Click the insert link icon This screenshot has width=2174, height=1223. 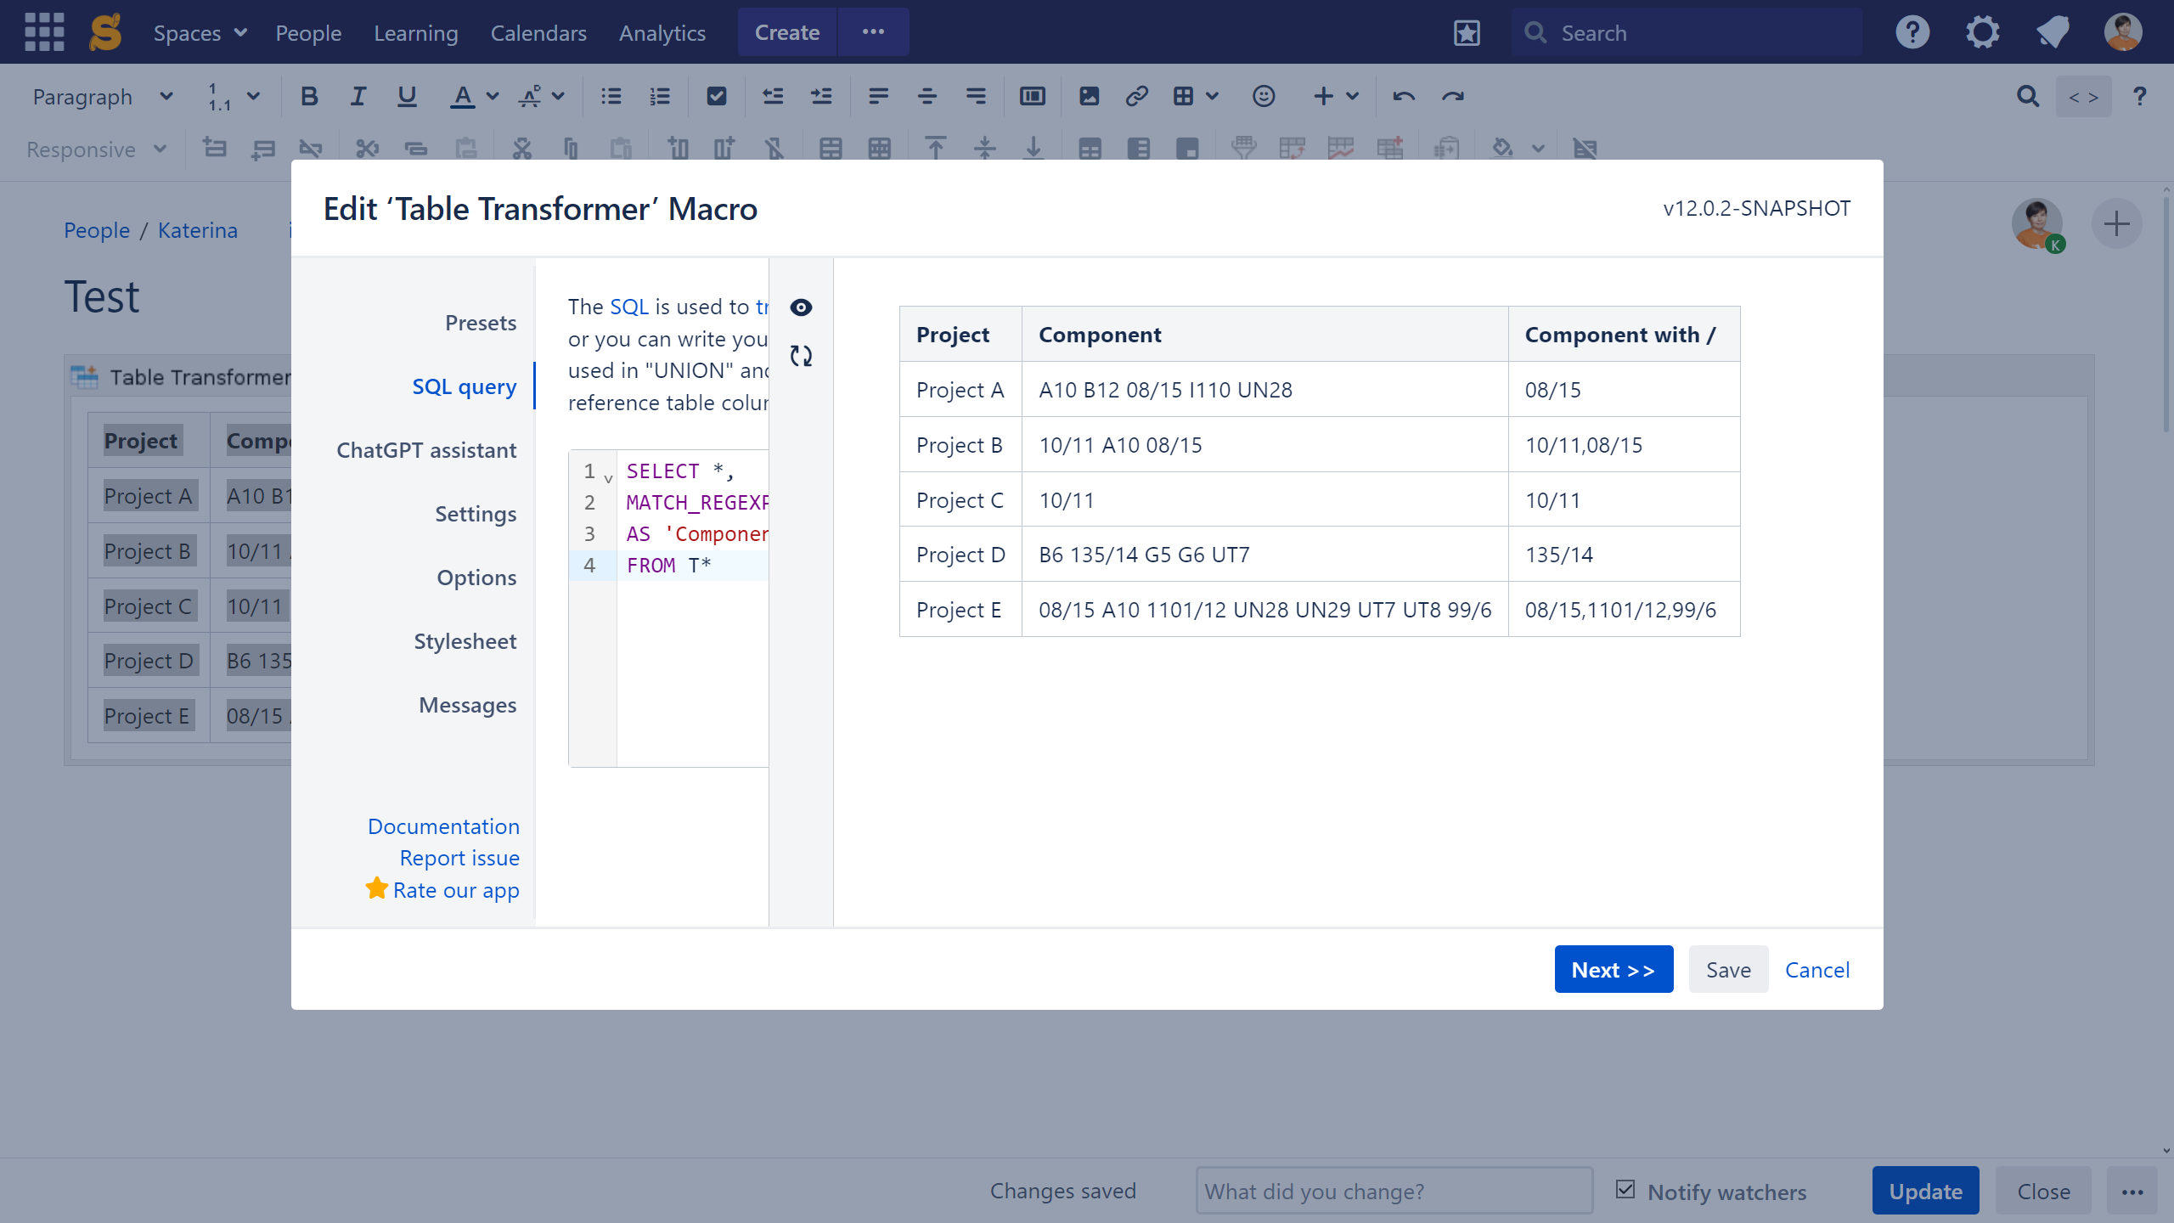point(1136,96)
